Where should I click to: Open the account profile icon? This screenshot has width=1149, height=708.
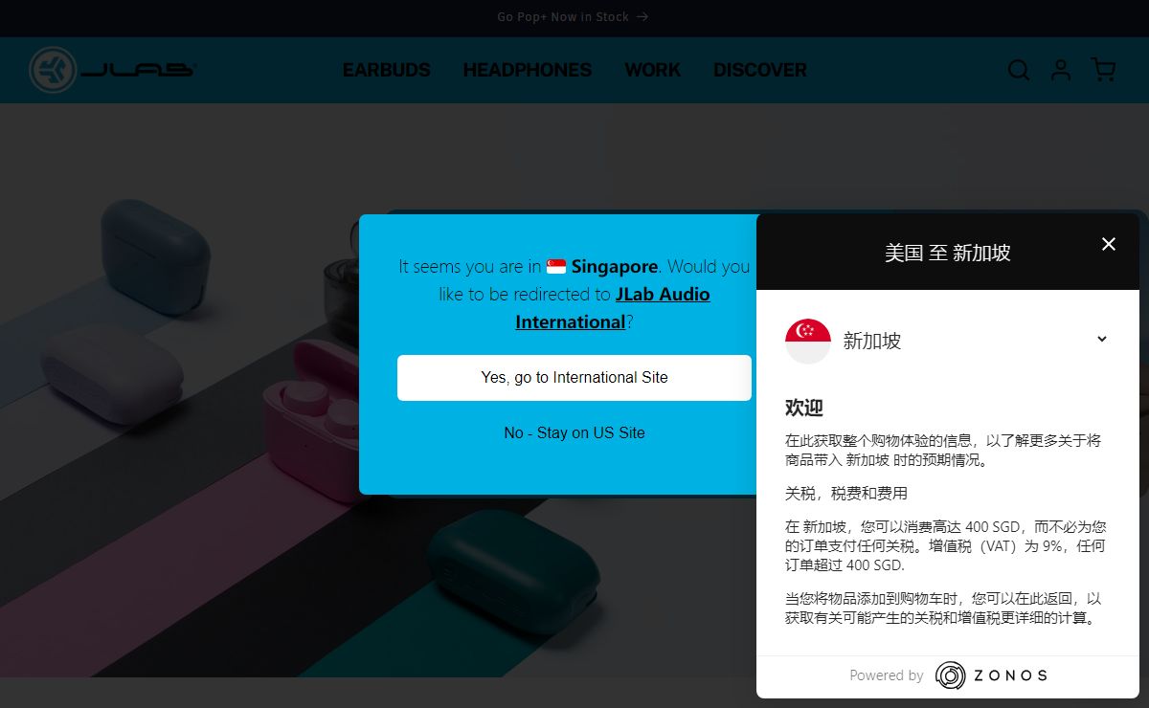[1061, 70]
